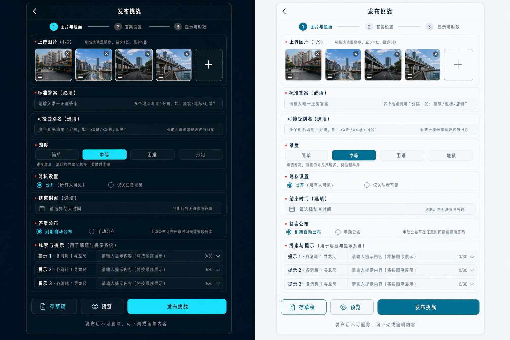Remove third uploaded photo in light panel

(x=397, y=54)
